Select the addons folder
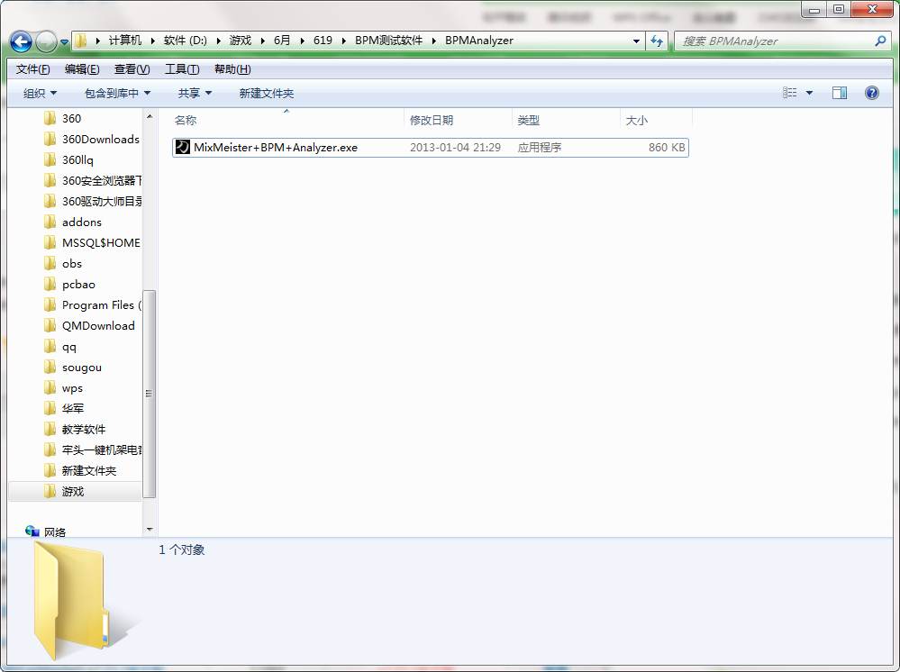This screenshot has height=672, width=900. 81,222
